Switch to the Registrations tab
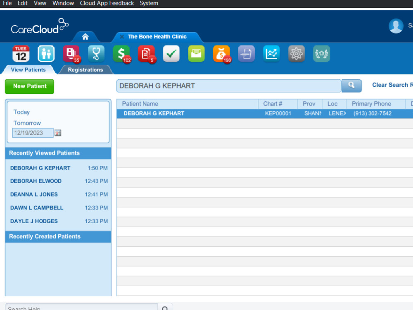 85,69
